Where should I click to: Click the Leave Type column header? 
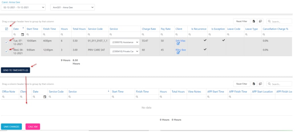[x=251, y=29]
